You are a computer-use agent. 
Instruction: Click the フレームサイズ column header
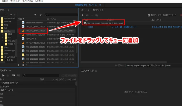(58, 79)
